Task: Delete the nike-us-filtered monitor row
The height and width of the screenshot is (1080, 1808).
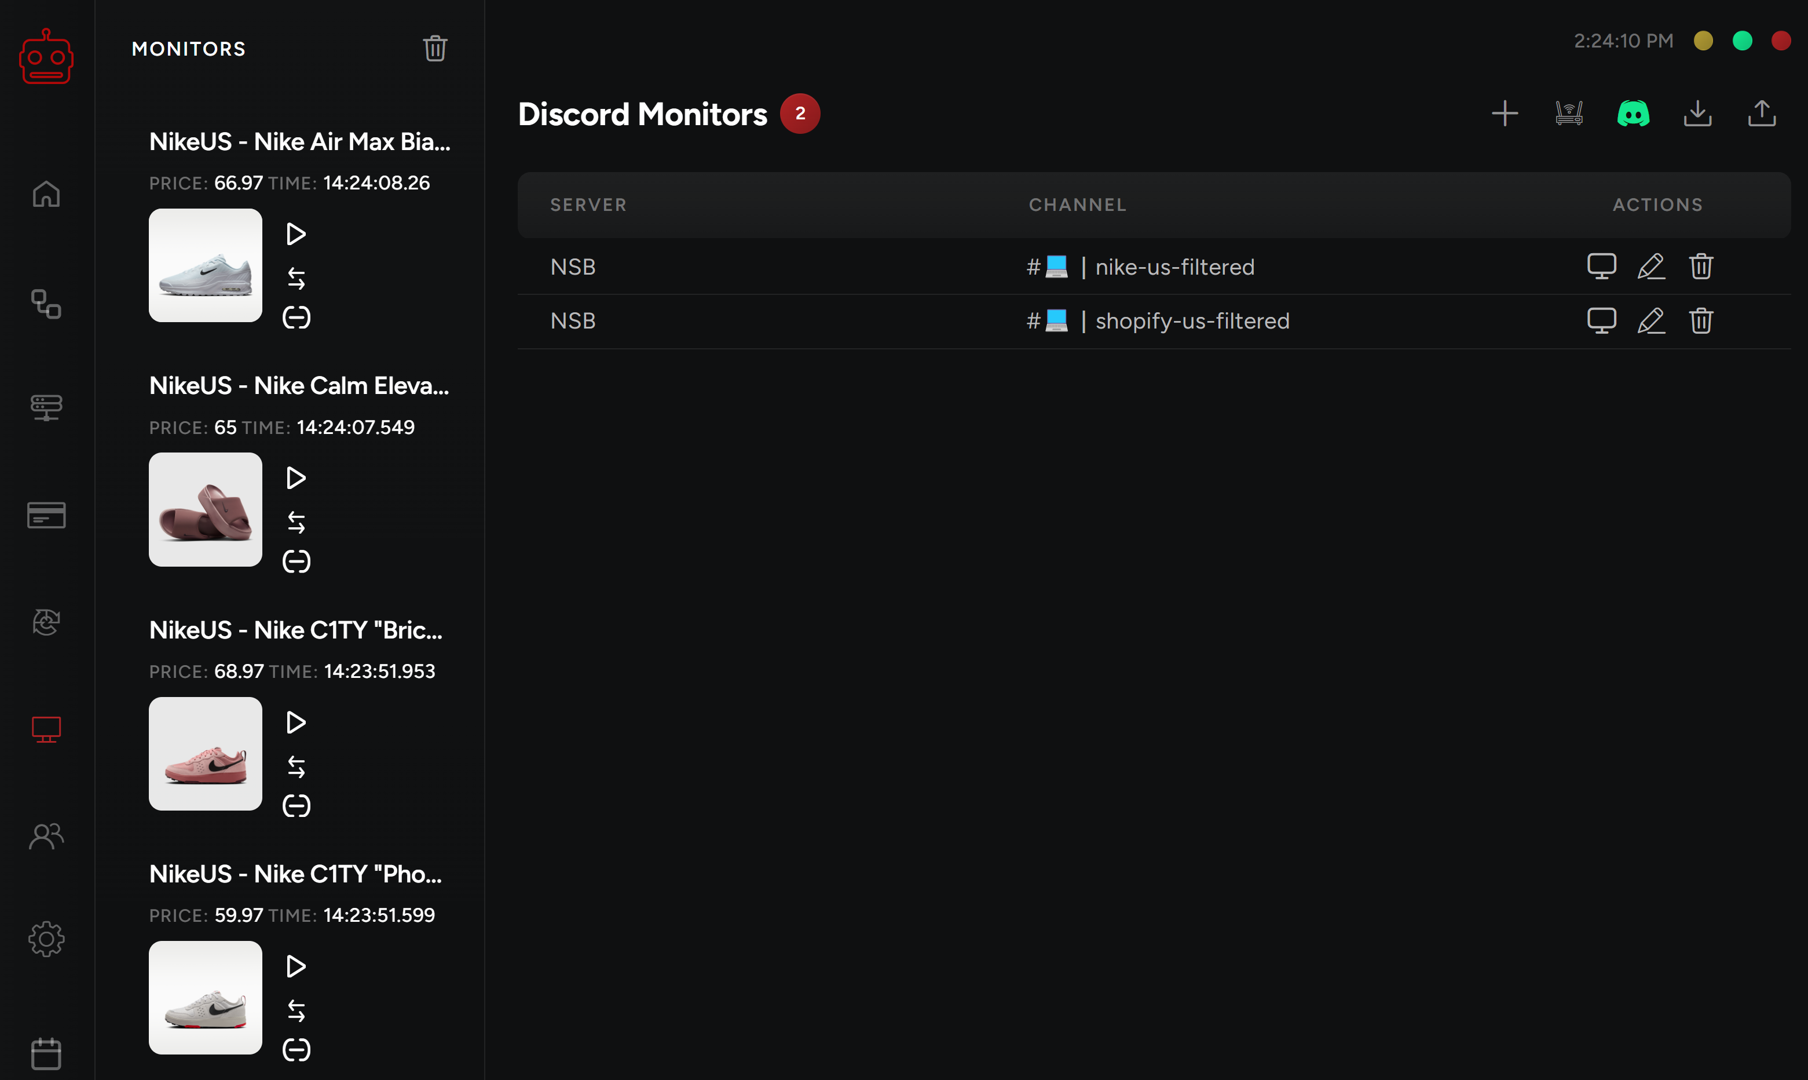Action: tap(1700, 267)
